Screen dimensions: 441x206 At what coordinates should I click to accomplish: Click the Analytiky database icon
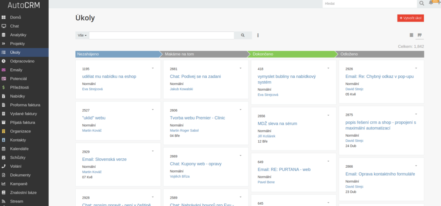pos(3,35)
